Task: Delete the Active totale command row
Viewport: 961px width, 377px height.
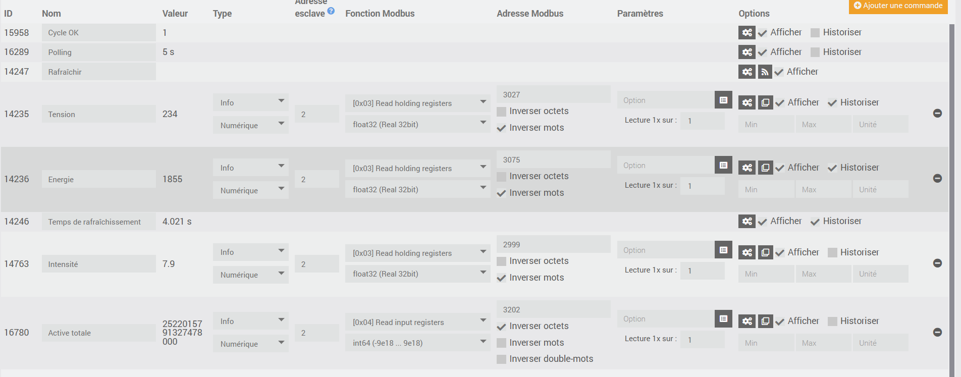Action: point(937,332)
